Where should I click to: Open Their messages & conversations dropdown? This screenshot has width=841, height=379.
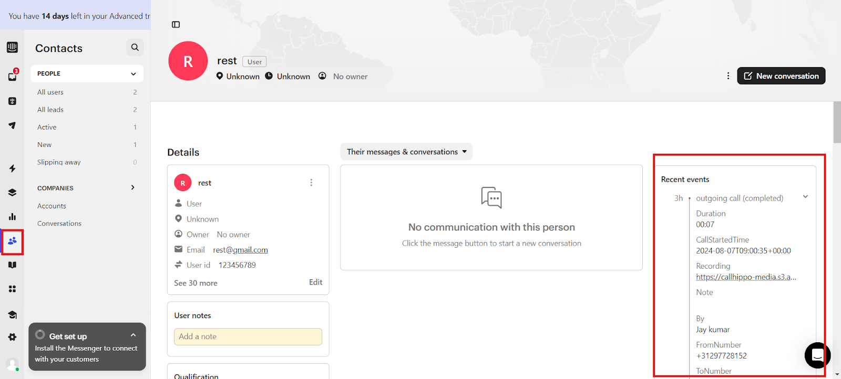coord(406,152)
